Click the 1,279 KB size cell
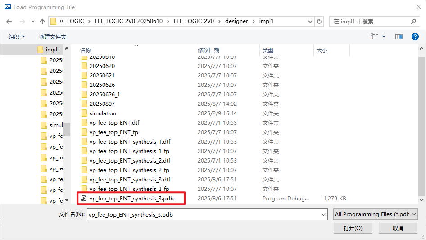Viewport: 426px width, 240px height. (335, 199)
